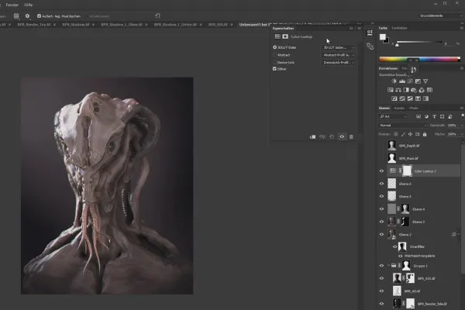Switch to the Pfade tab
The image size is (465, 310).
click(x=413, y=108)
